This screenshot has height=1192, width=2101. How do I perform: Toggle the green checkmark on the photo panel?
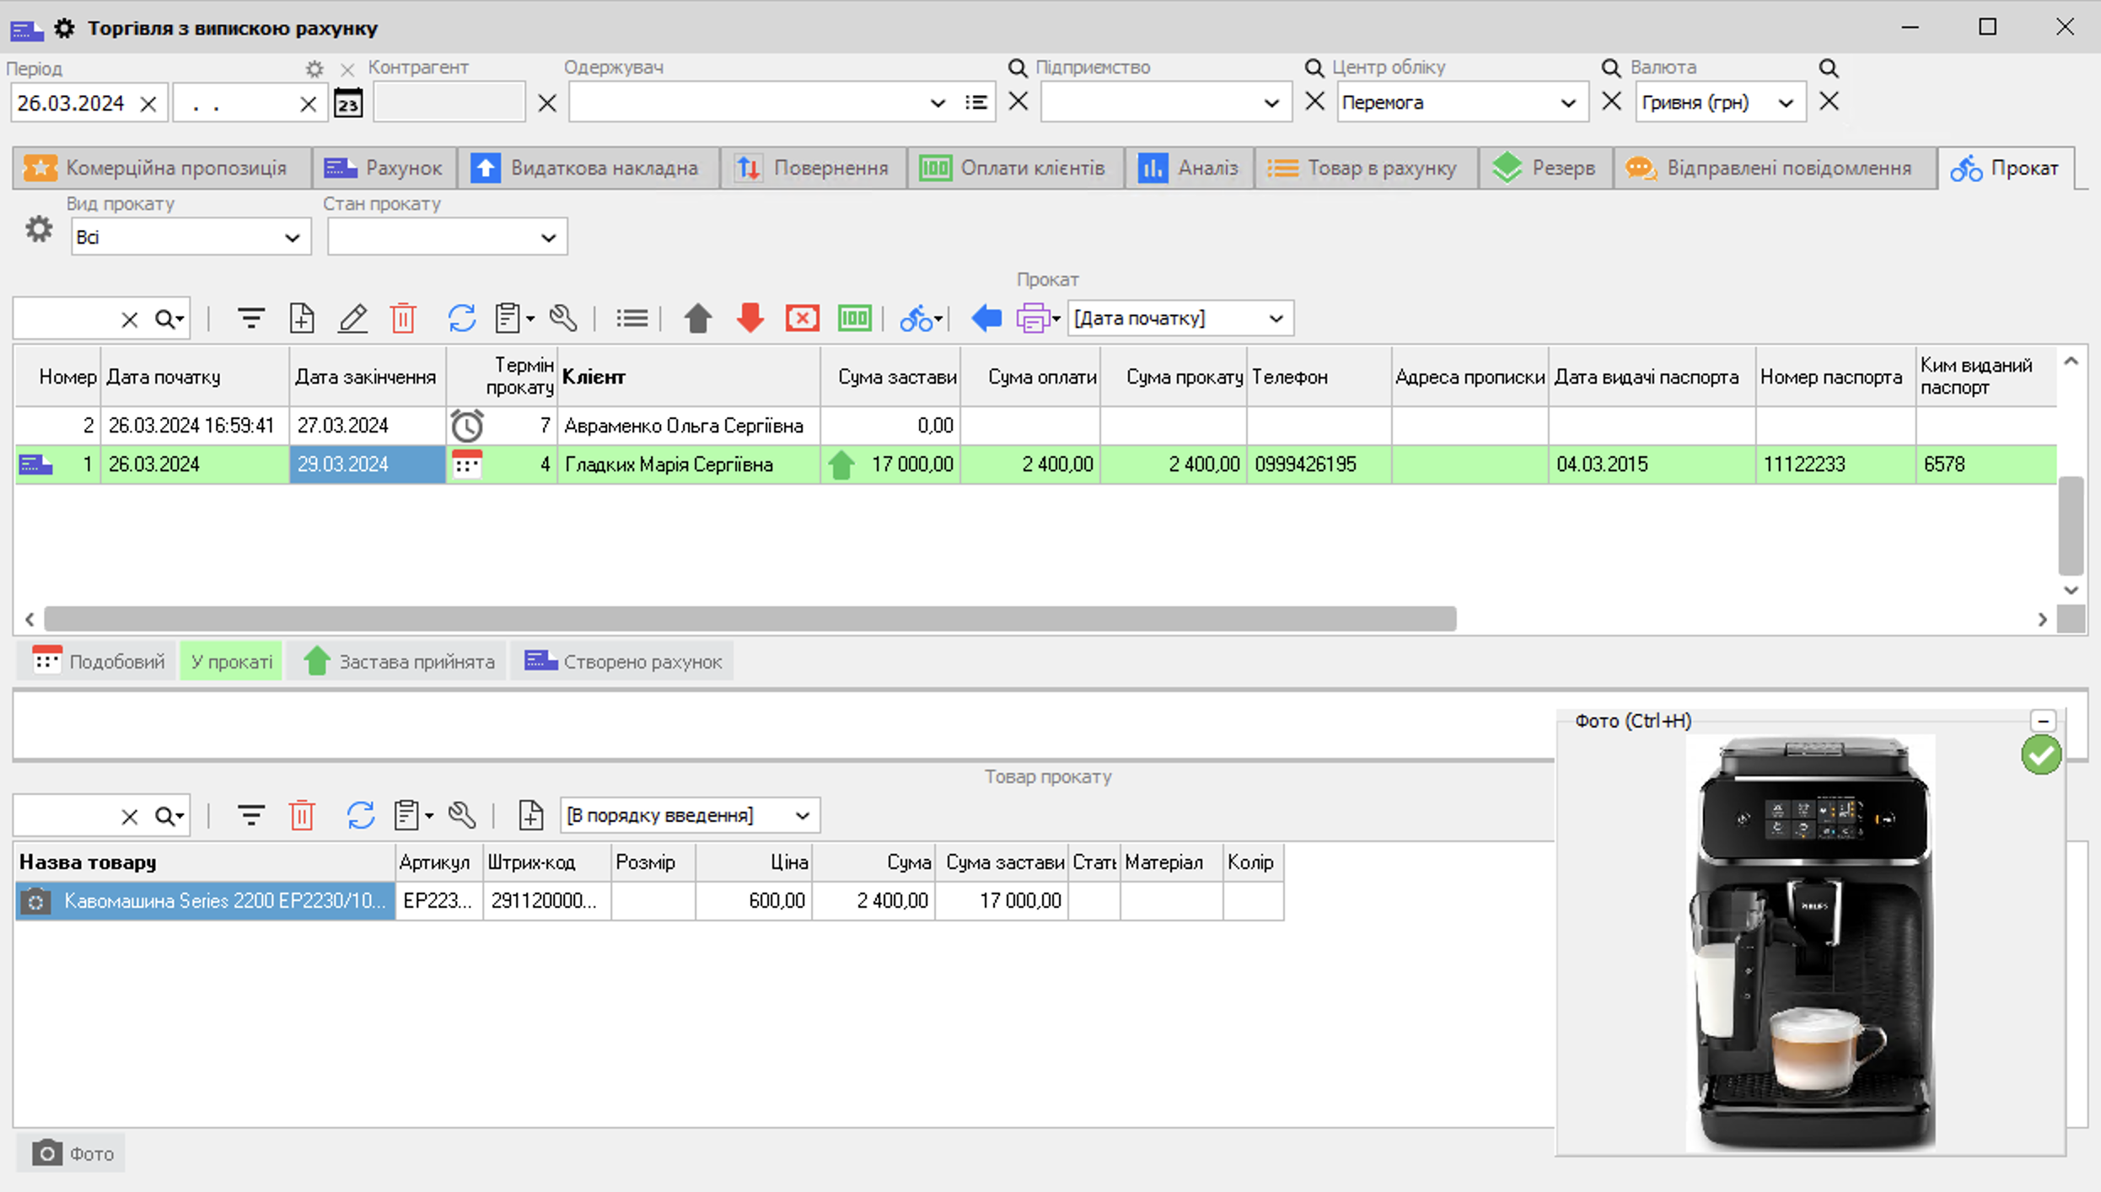(x=2040, y=754)
